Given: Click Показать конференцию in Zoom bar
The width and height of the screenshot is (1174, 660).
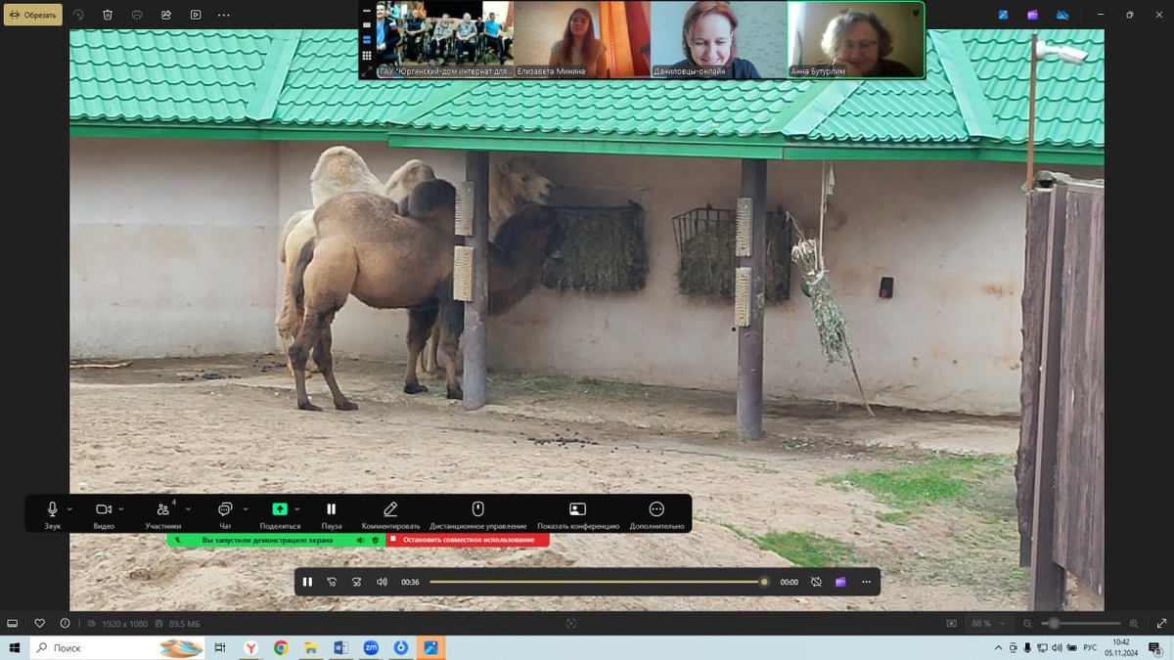Looking at the screenshot, I should coord(578,513).
